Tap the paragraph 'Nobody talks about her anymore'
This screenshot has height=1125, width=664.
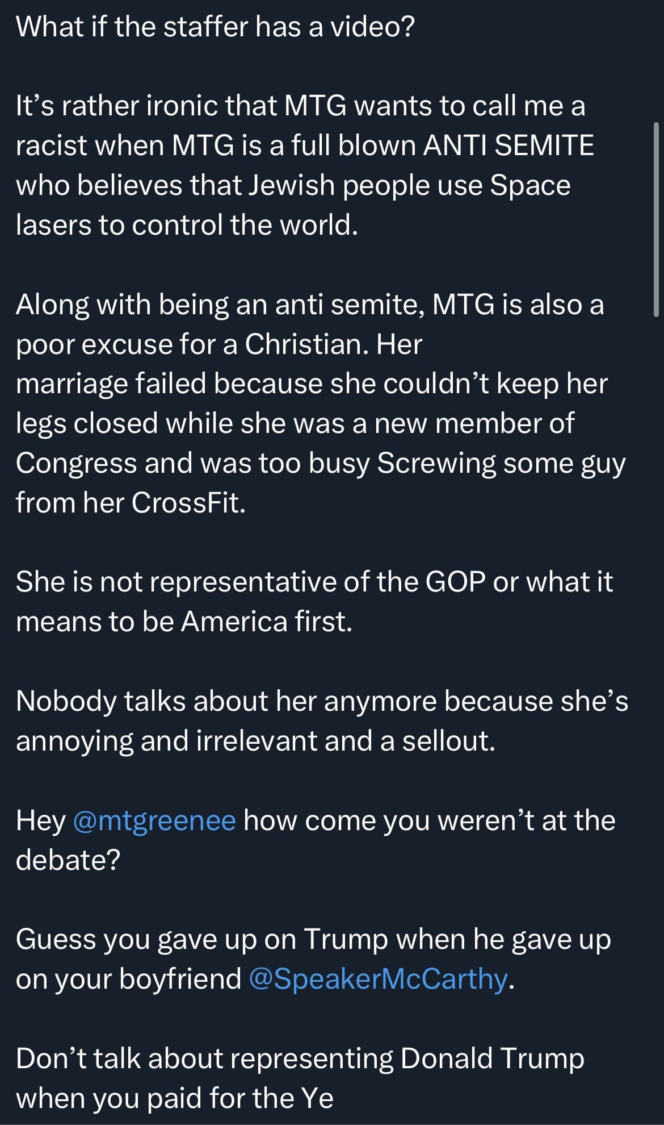[322, 721]
